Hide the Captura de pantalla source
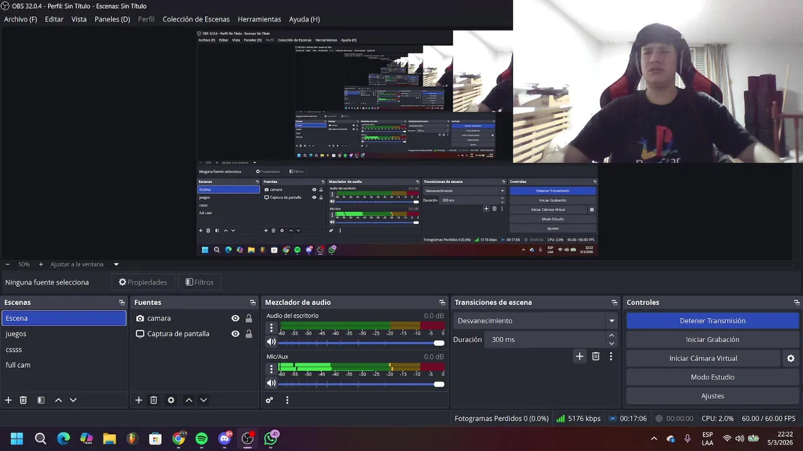 tap(235, 334)
